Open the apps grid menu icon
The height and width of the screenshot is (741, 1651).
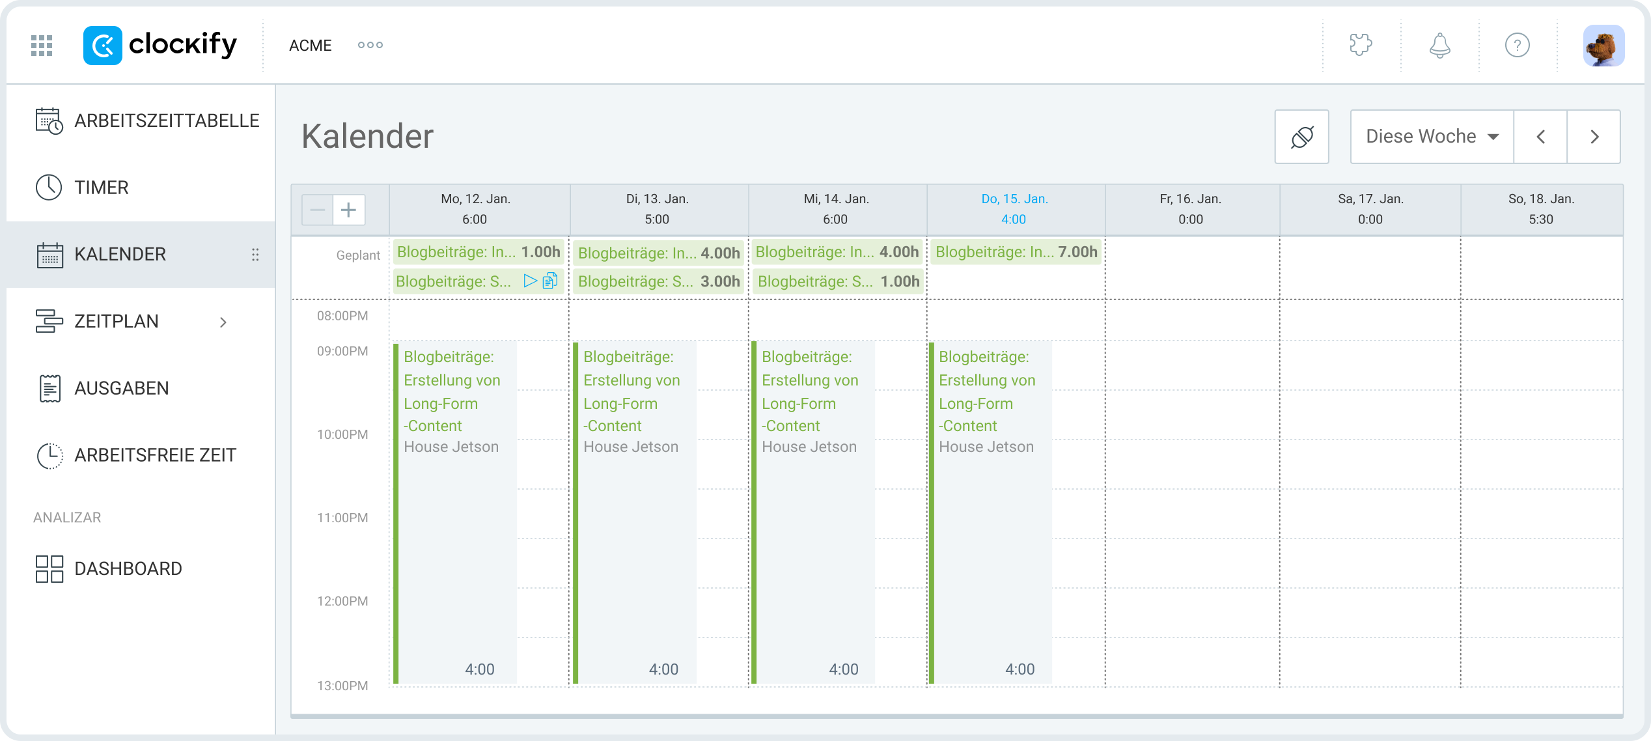[x=42, y=46]
